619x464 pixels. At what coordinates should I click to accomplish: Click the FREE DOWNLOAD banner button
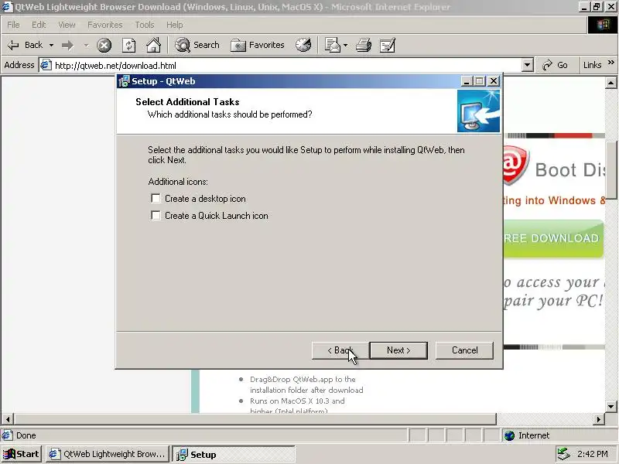click(x=553, y=239)
